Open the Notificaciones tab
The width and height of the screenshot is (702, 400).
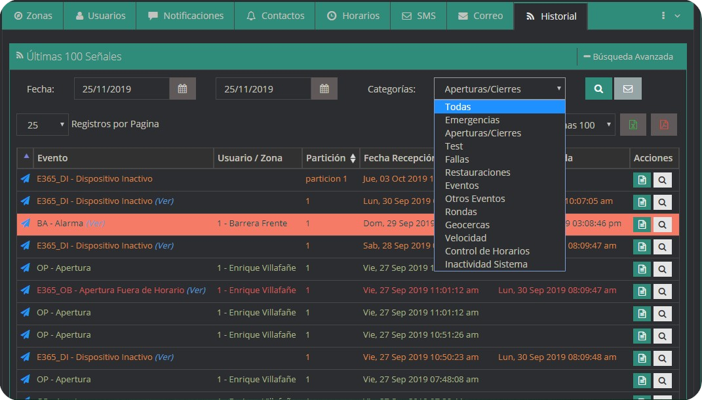pyautogui.click(x=185, y=16)
